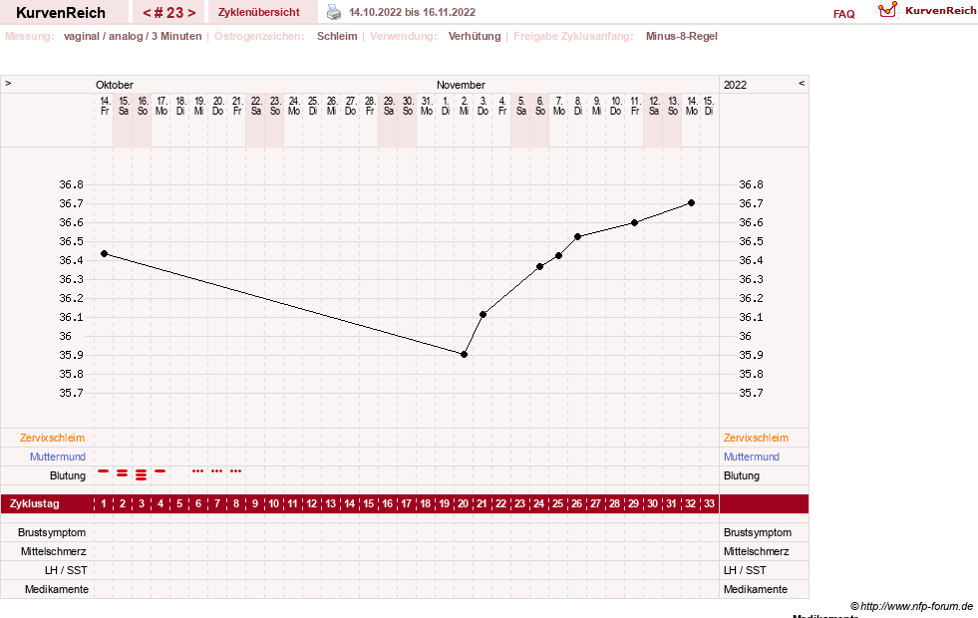The width and height of the screenshot is (978, 618).
Task: Click the left Mittelschmerz row label
Action: click(53, 551)
